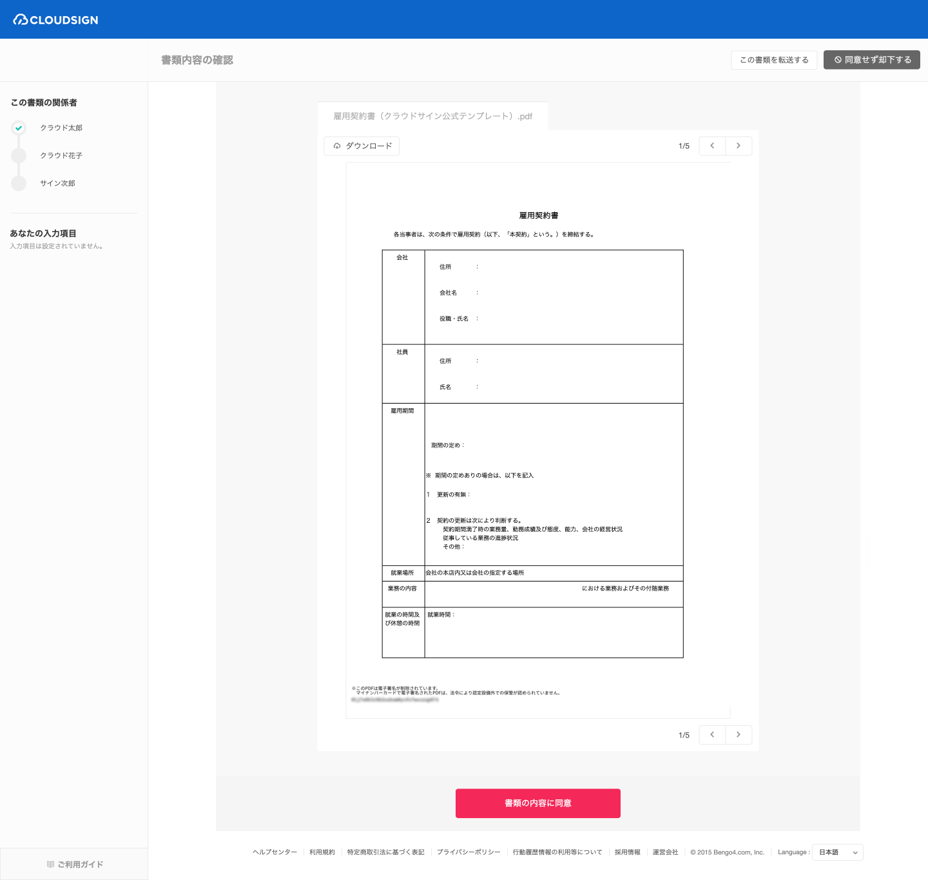Open プライバシーポリシー footer link

click(x=469, y=852)
